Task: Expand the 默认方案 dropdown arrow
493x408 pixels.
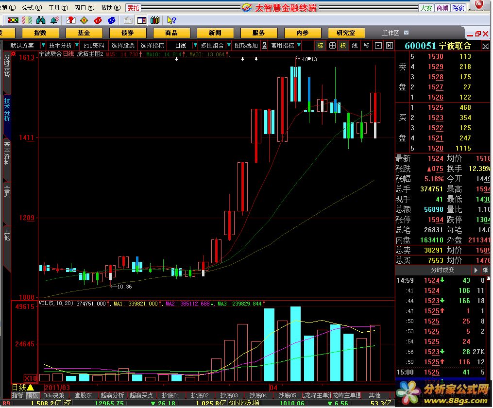Action: (43, 45)
